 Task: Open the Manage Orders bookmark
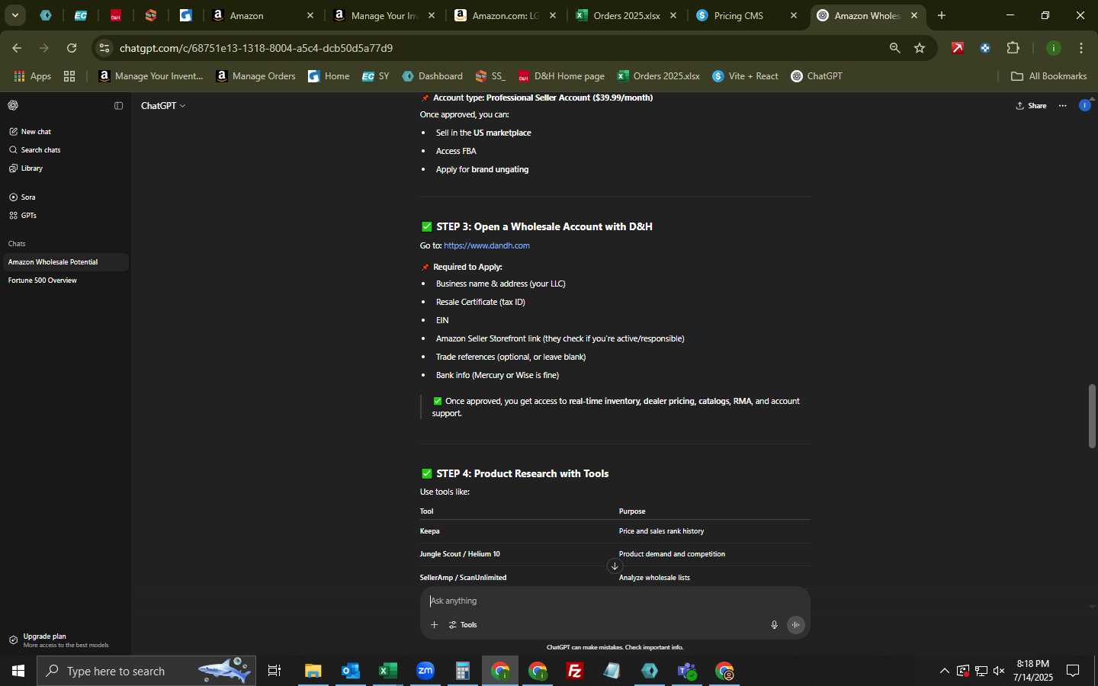click(x=255, y=76)
